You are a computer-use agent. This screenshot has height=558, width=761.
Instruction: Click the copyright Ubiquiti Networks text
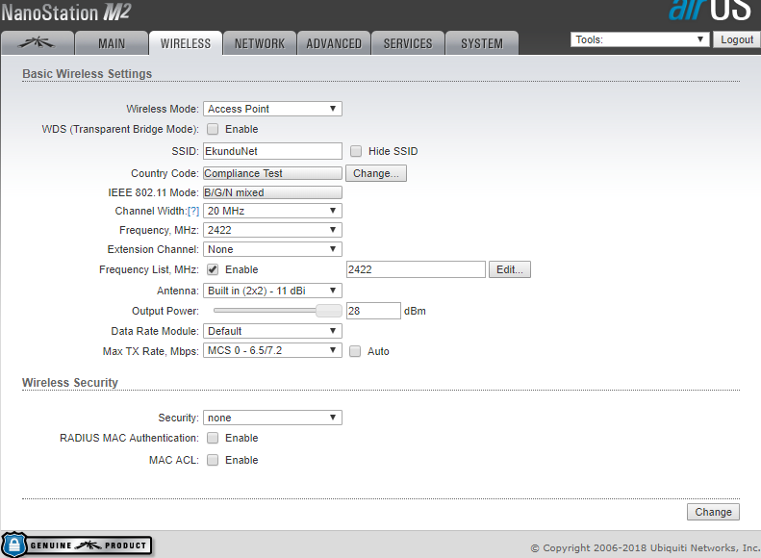[645, 547]
